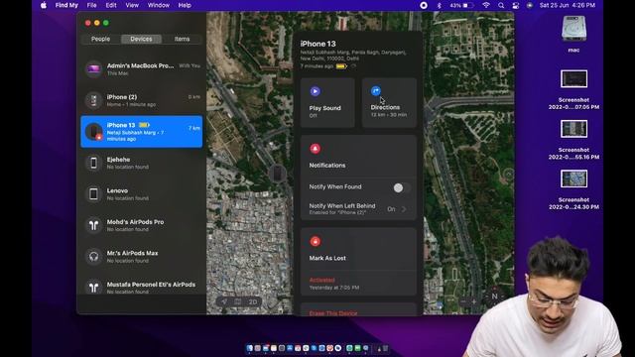The image size is (635, 357).
Task: Switch to the People tab
Action: pyautogui.click(x=100, y=39)
